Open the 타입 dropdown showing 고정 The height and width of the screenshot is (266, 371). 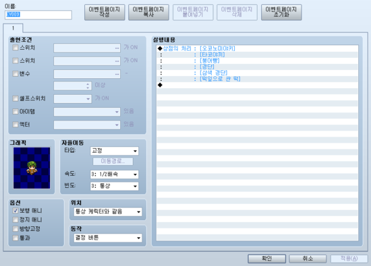point(114,151)
